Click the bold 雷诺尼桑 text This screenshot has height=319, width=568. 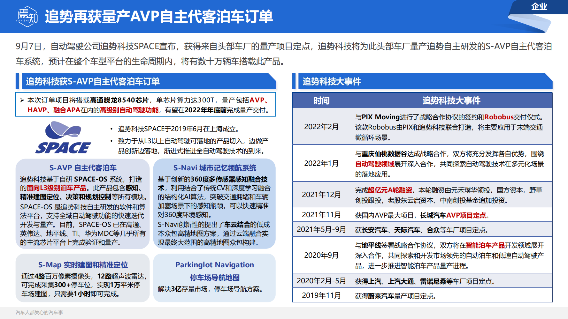433,281
